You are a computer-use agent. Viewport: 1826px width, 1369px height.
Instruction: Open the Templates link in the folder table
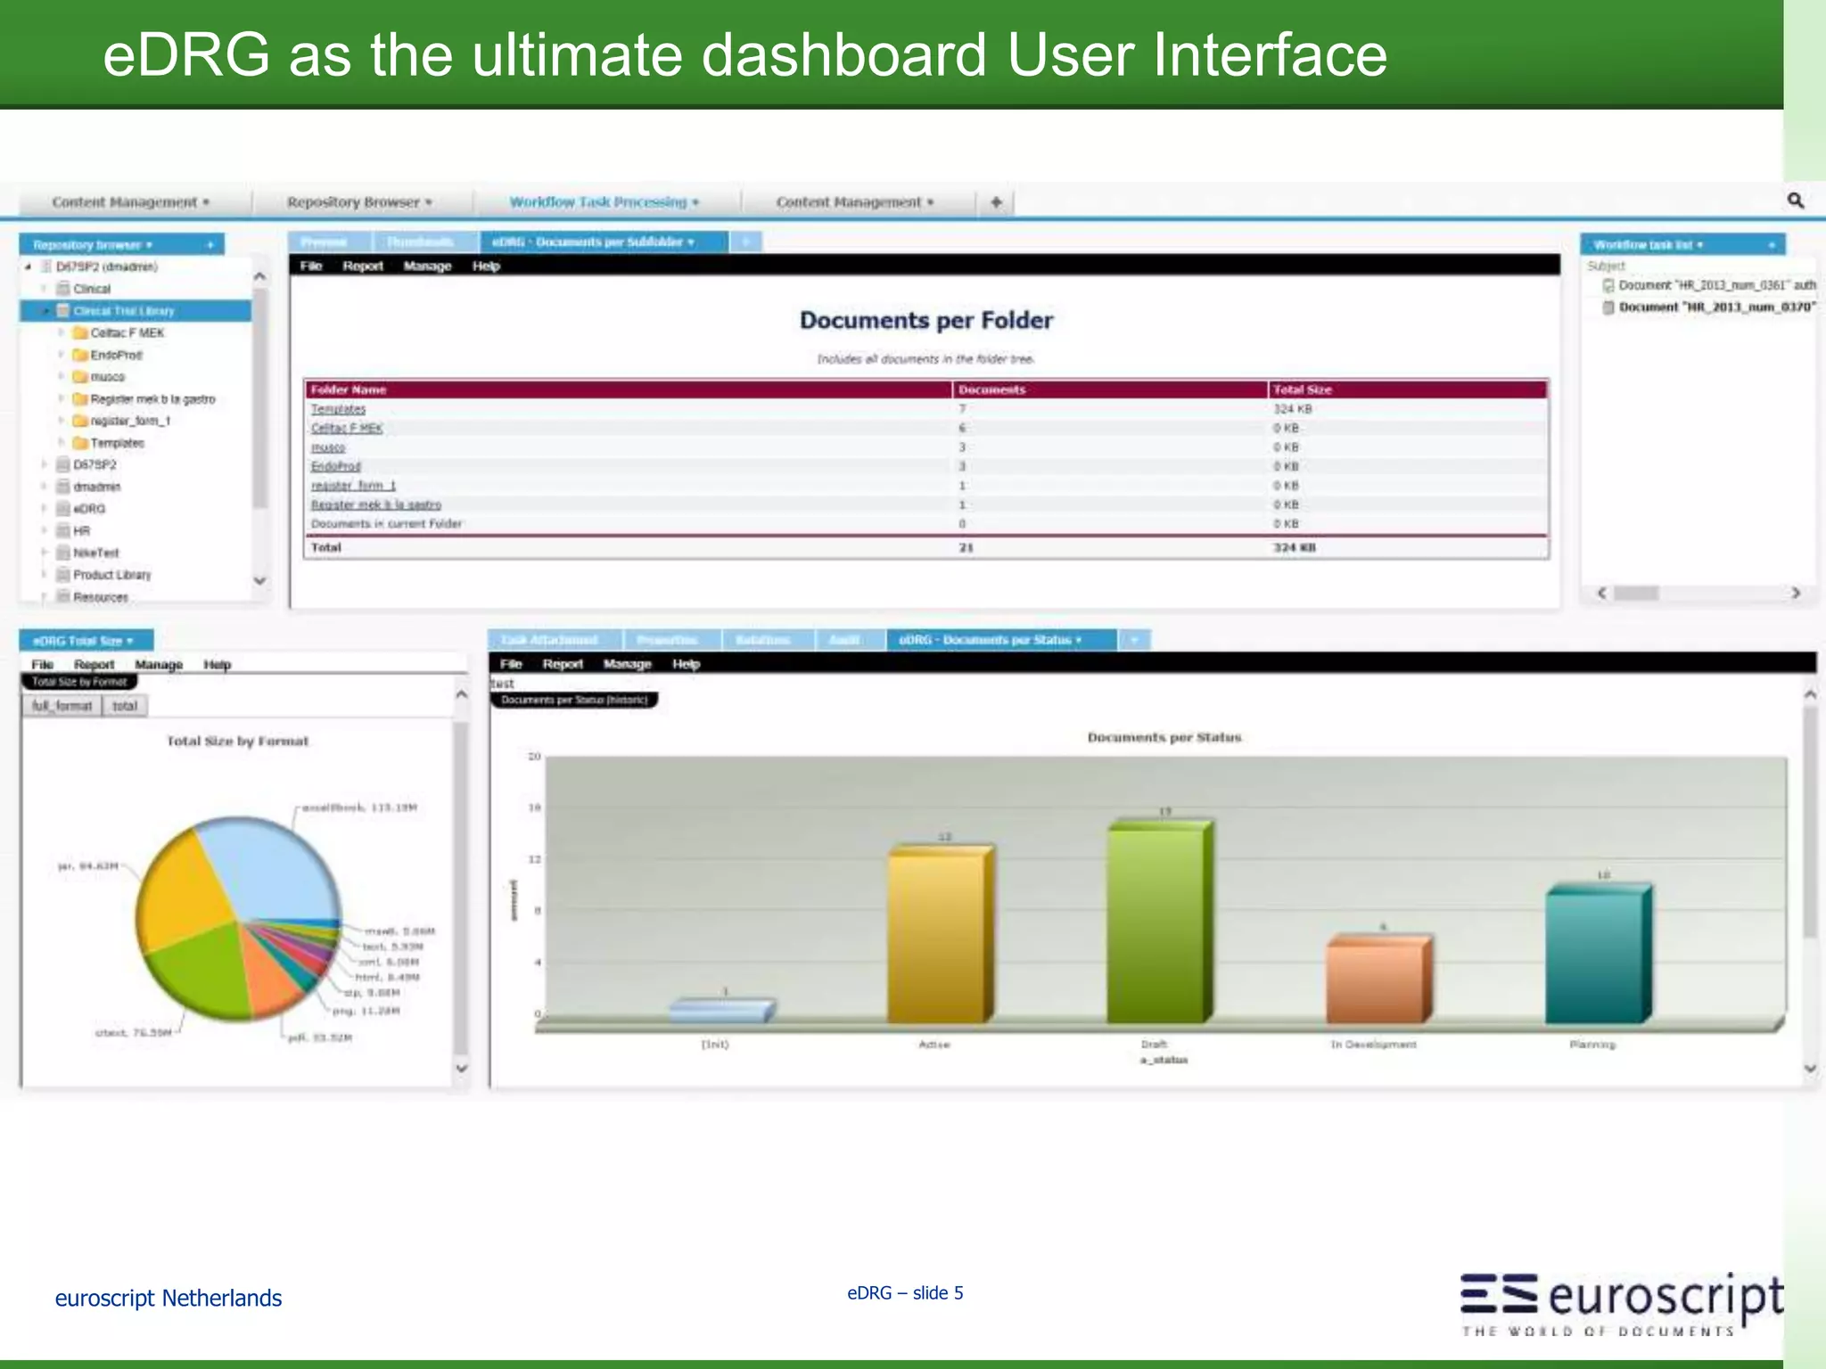338,409
